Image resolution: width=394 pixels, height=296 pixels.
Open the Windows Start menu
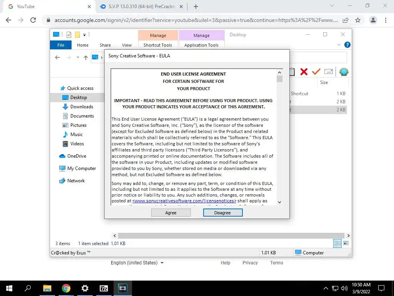(9, 288)
